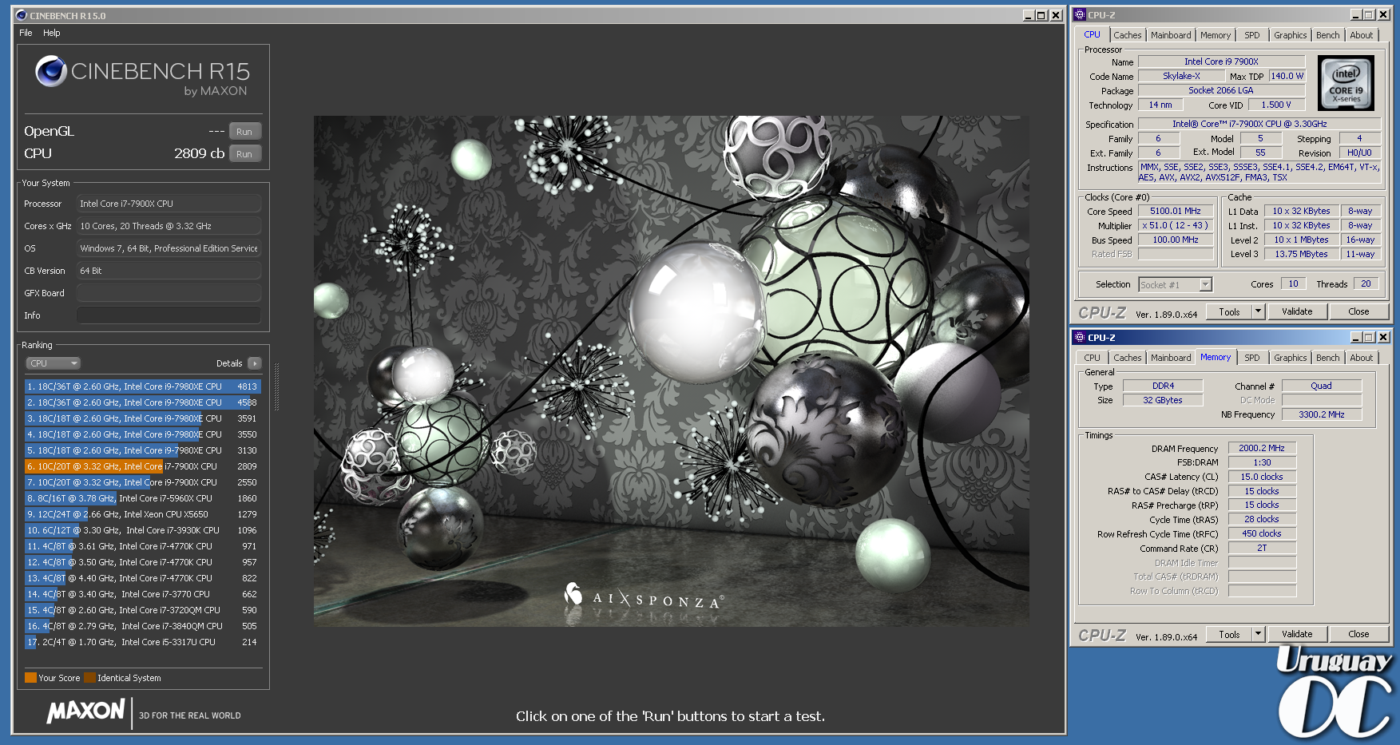This screenshot has width=1400, height=745.
Task: Open Caches tab in bottom CPU-Z window
Action: (1127, 358)
